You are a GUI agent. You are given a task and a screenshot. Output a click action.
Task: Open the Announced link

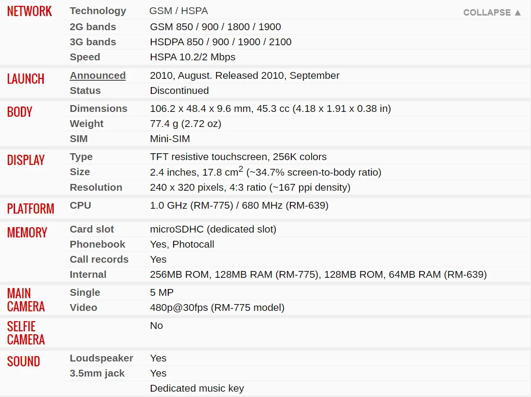point(98,75)
